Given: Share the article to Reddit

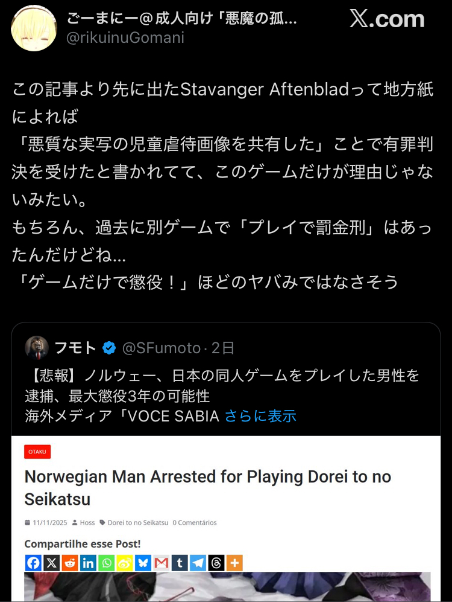Looking at the screenshot, I should pos(70,563).
